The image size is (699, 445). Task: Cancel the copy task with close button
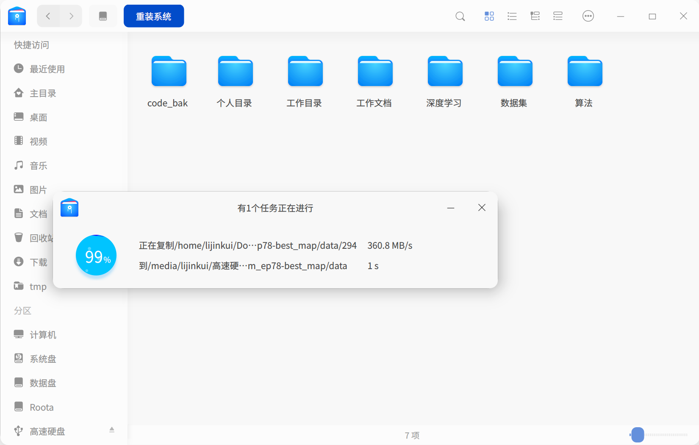482,208
